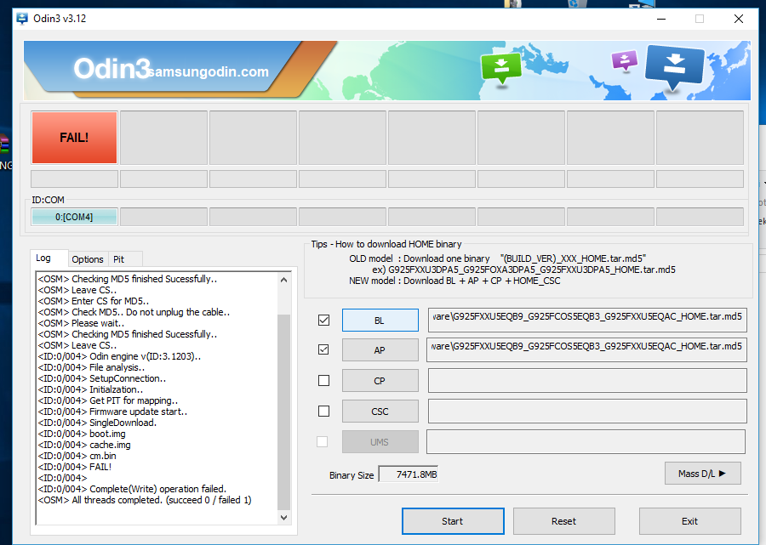The height and width of the screenshot is (545, 766).
Task: Click log line "Please wait.."
Action: click(x=98, y=323)
